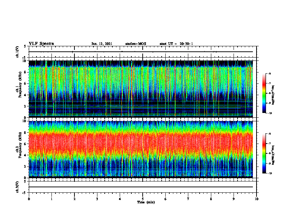Click the "-5" voltage tick on ch.1(V) strip
The height and width of the screenshot is (223, 289).
tap(24, 58)
